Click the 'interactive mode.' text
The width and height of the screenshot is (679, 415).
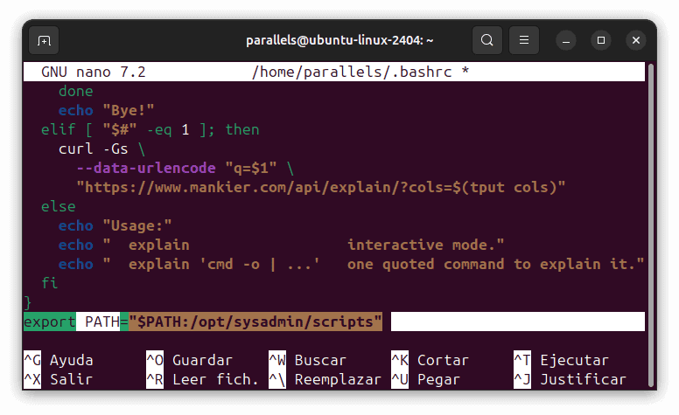(421, 245)
